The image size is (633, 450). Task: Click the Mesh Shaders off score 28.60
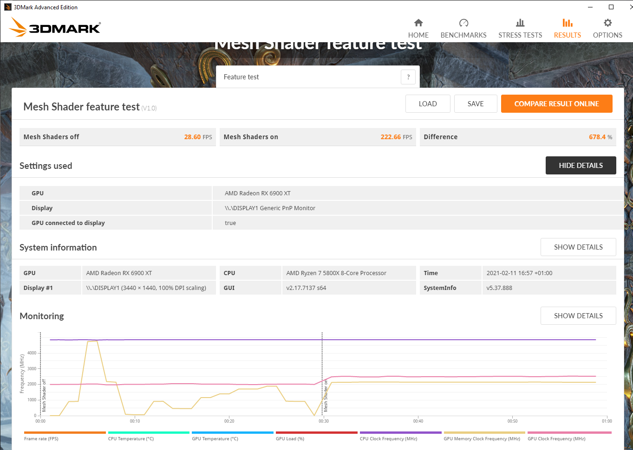coord(192,137)
